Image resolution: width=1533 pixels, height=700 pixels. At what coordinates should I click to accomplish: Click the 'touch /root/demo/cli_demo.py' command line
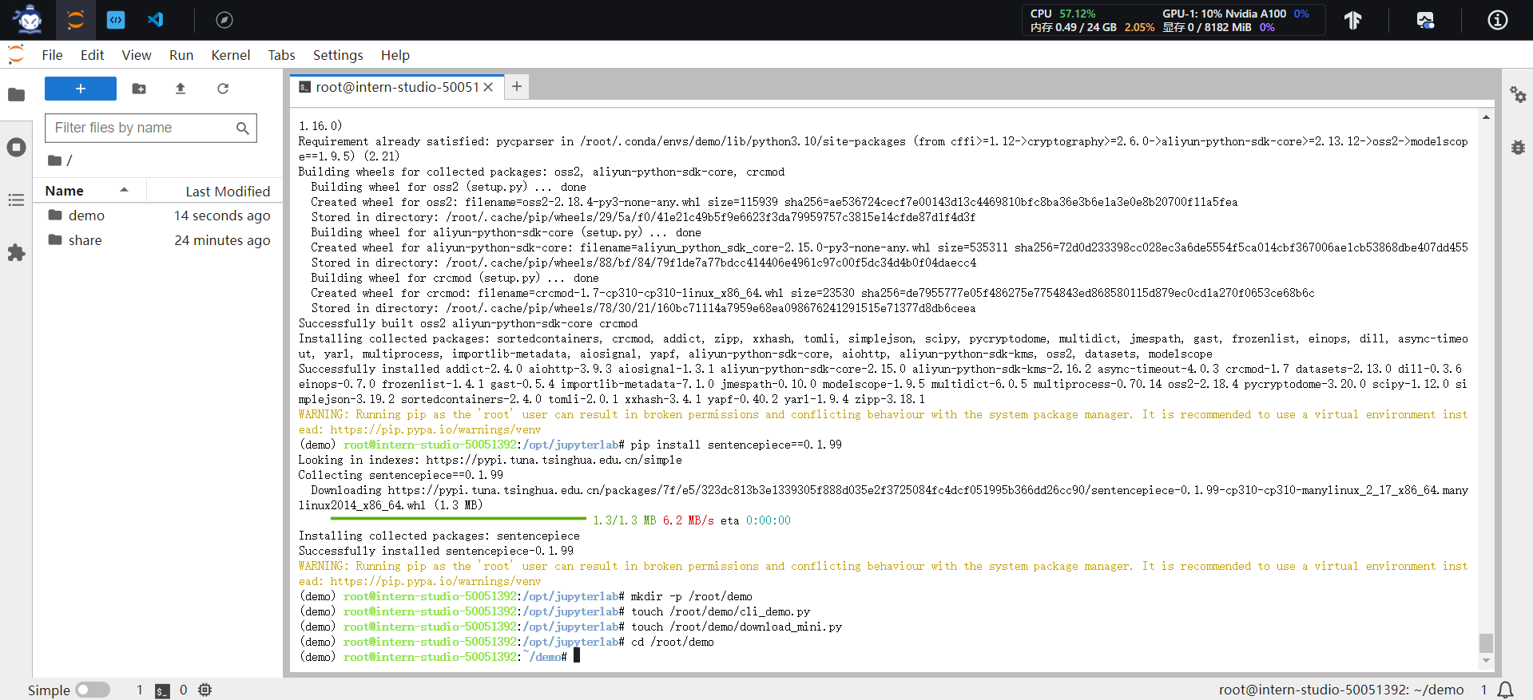coord(554,611)
